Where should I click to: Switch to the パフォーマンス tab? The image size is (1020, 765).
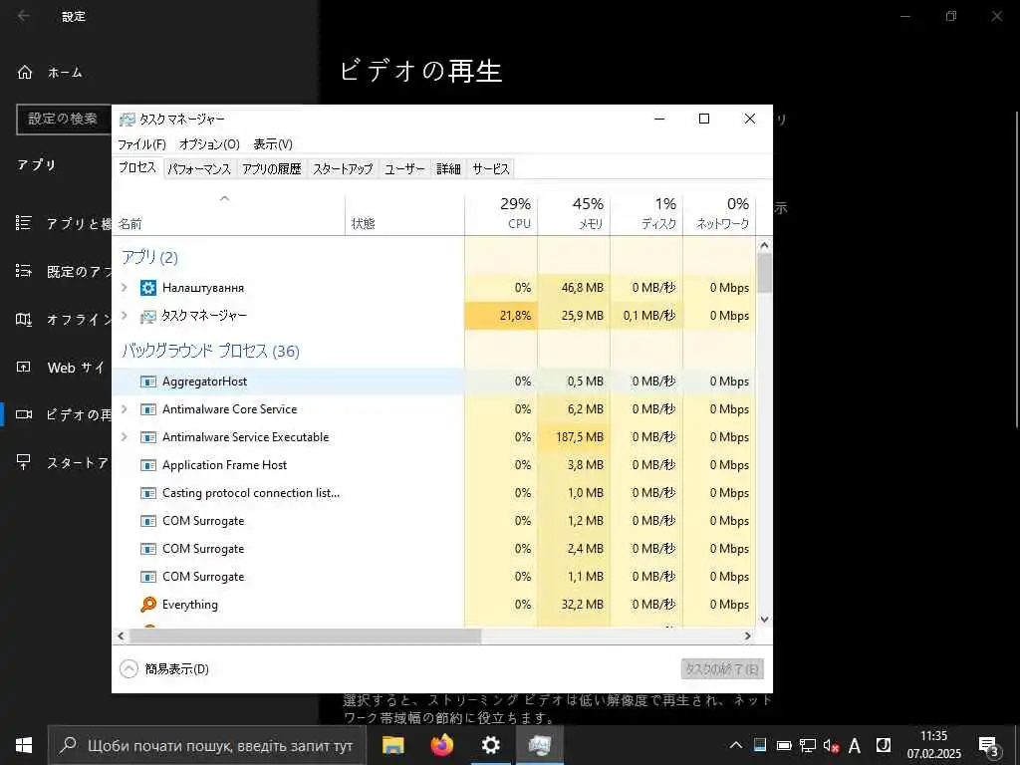point(199,169)
